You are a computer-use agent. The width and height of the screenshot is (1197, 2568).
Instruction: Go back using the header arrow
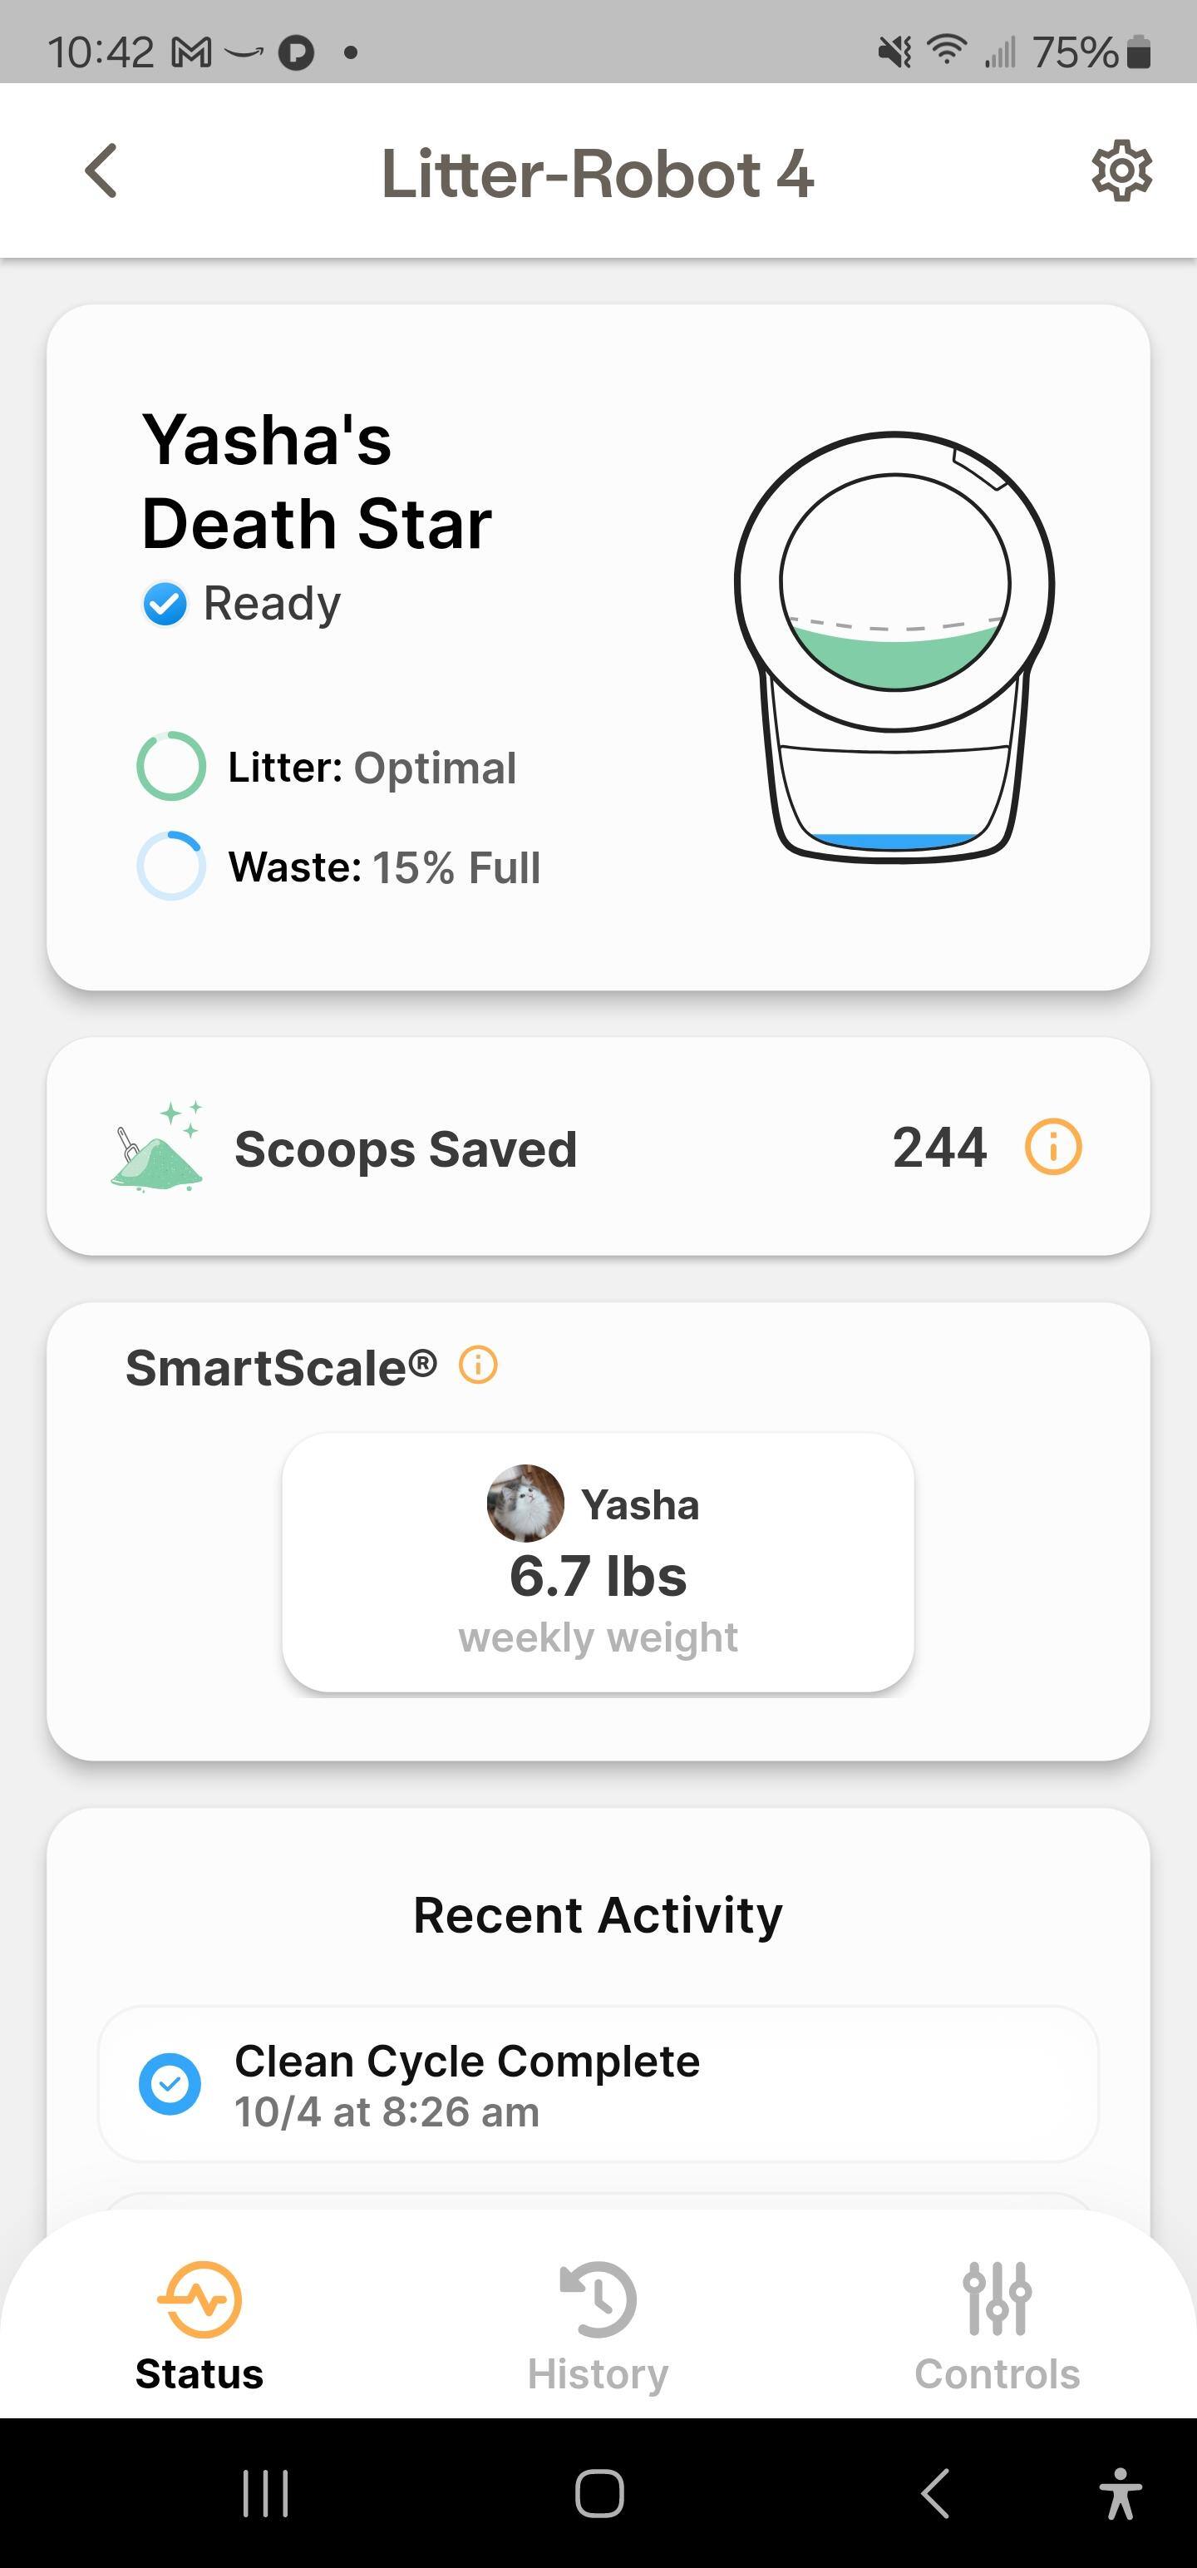[x=101, y=171]
